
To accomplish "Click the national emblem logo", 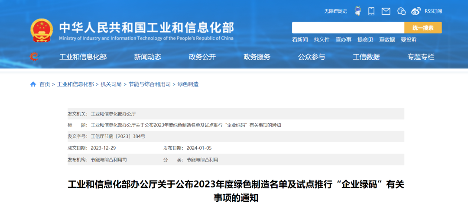I will coord(42,30).
